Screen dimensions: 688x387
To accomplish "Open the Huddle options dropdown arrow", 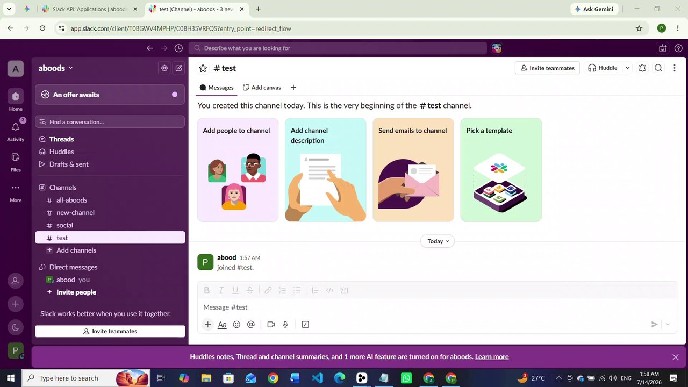I will click(627, 68).
